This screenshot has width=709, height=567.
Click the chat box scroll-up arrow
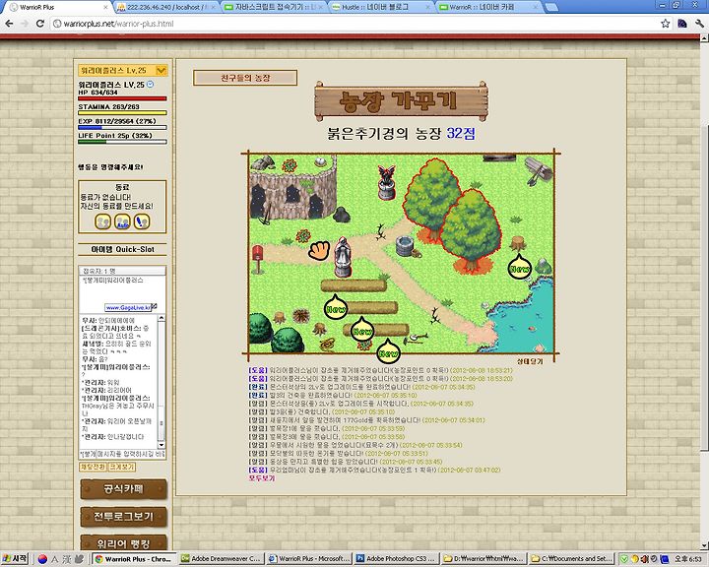coord(161,319)
